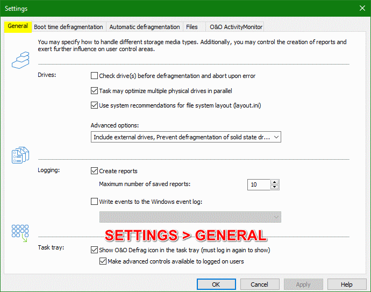The image size is (371, 292).
Task: Open the Advanced options dropdown
Action: click(x=186, y=137)
